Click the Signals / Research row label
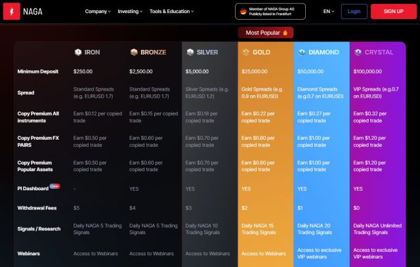 coord(39,229)
